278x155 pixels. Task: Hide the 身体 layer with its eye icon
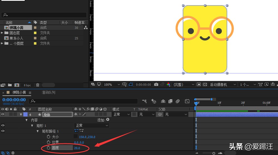pyautogui.click(x=3, y=114)
